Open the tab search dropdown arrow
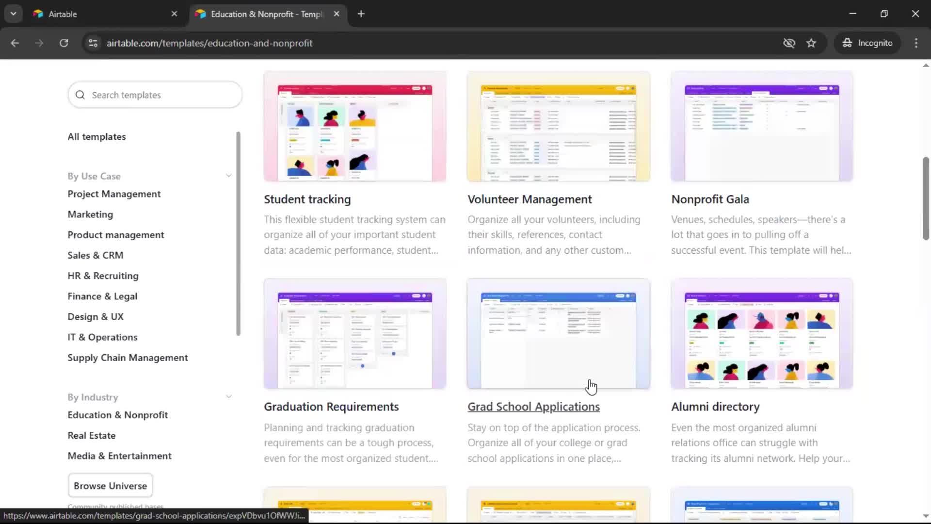The height and width of the screenshot is (524, 931). (x=14, y=14)
